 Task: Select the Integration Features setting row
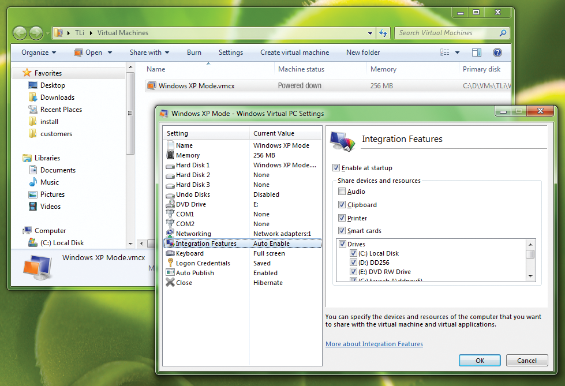pos(201,243)
